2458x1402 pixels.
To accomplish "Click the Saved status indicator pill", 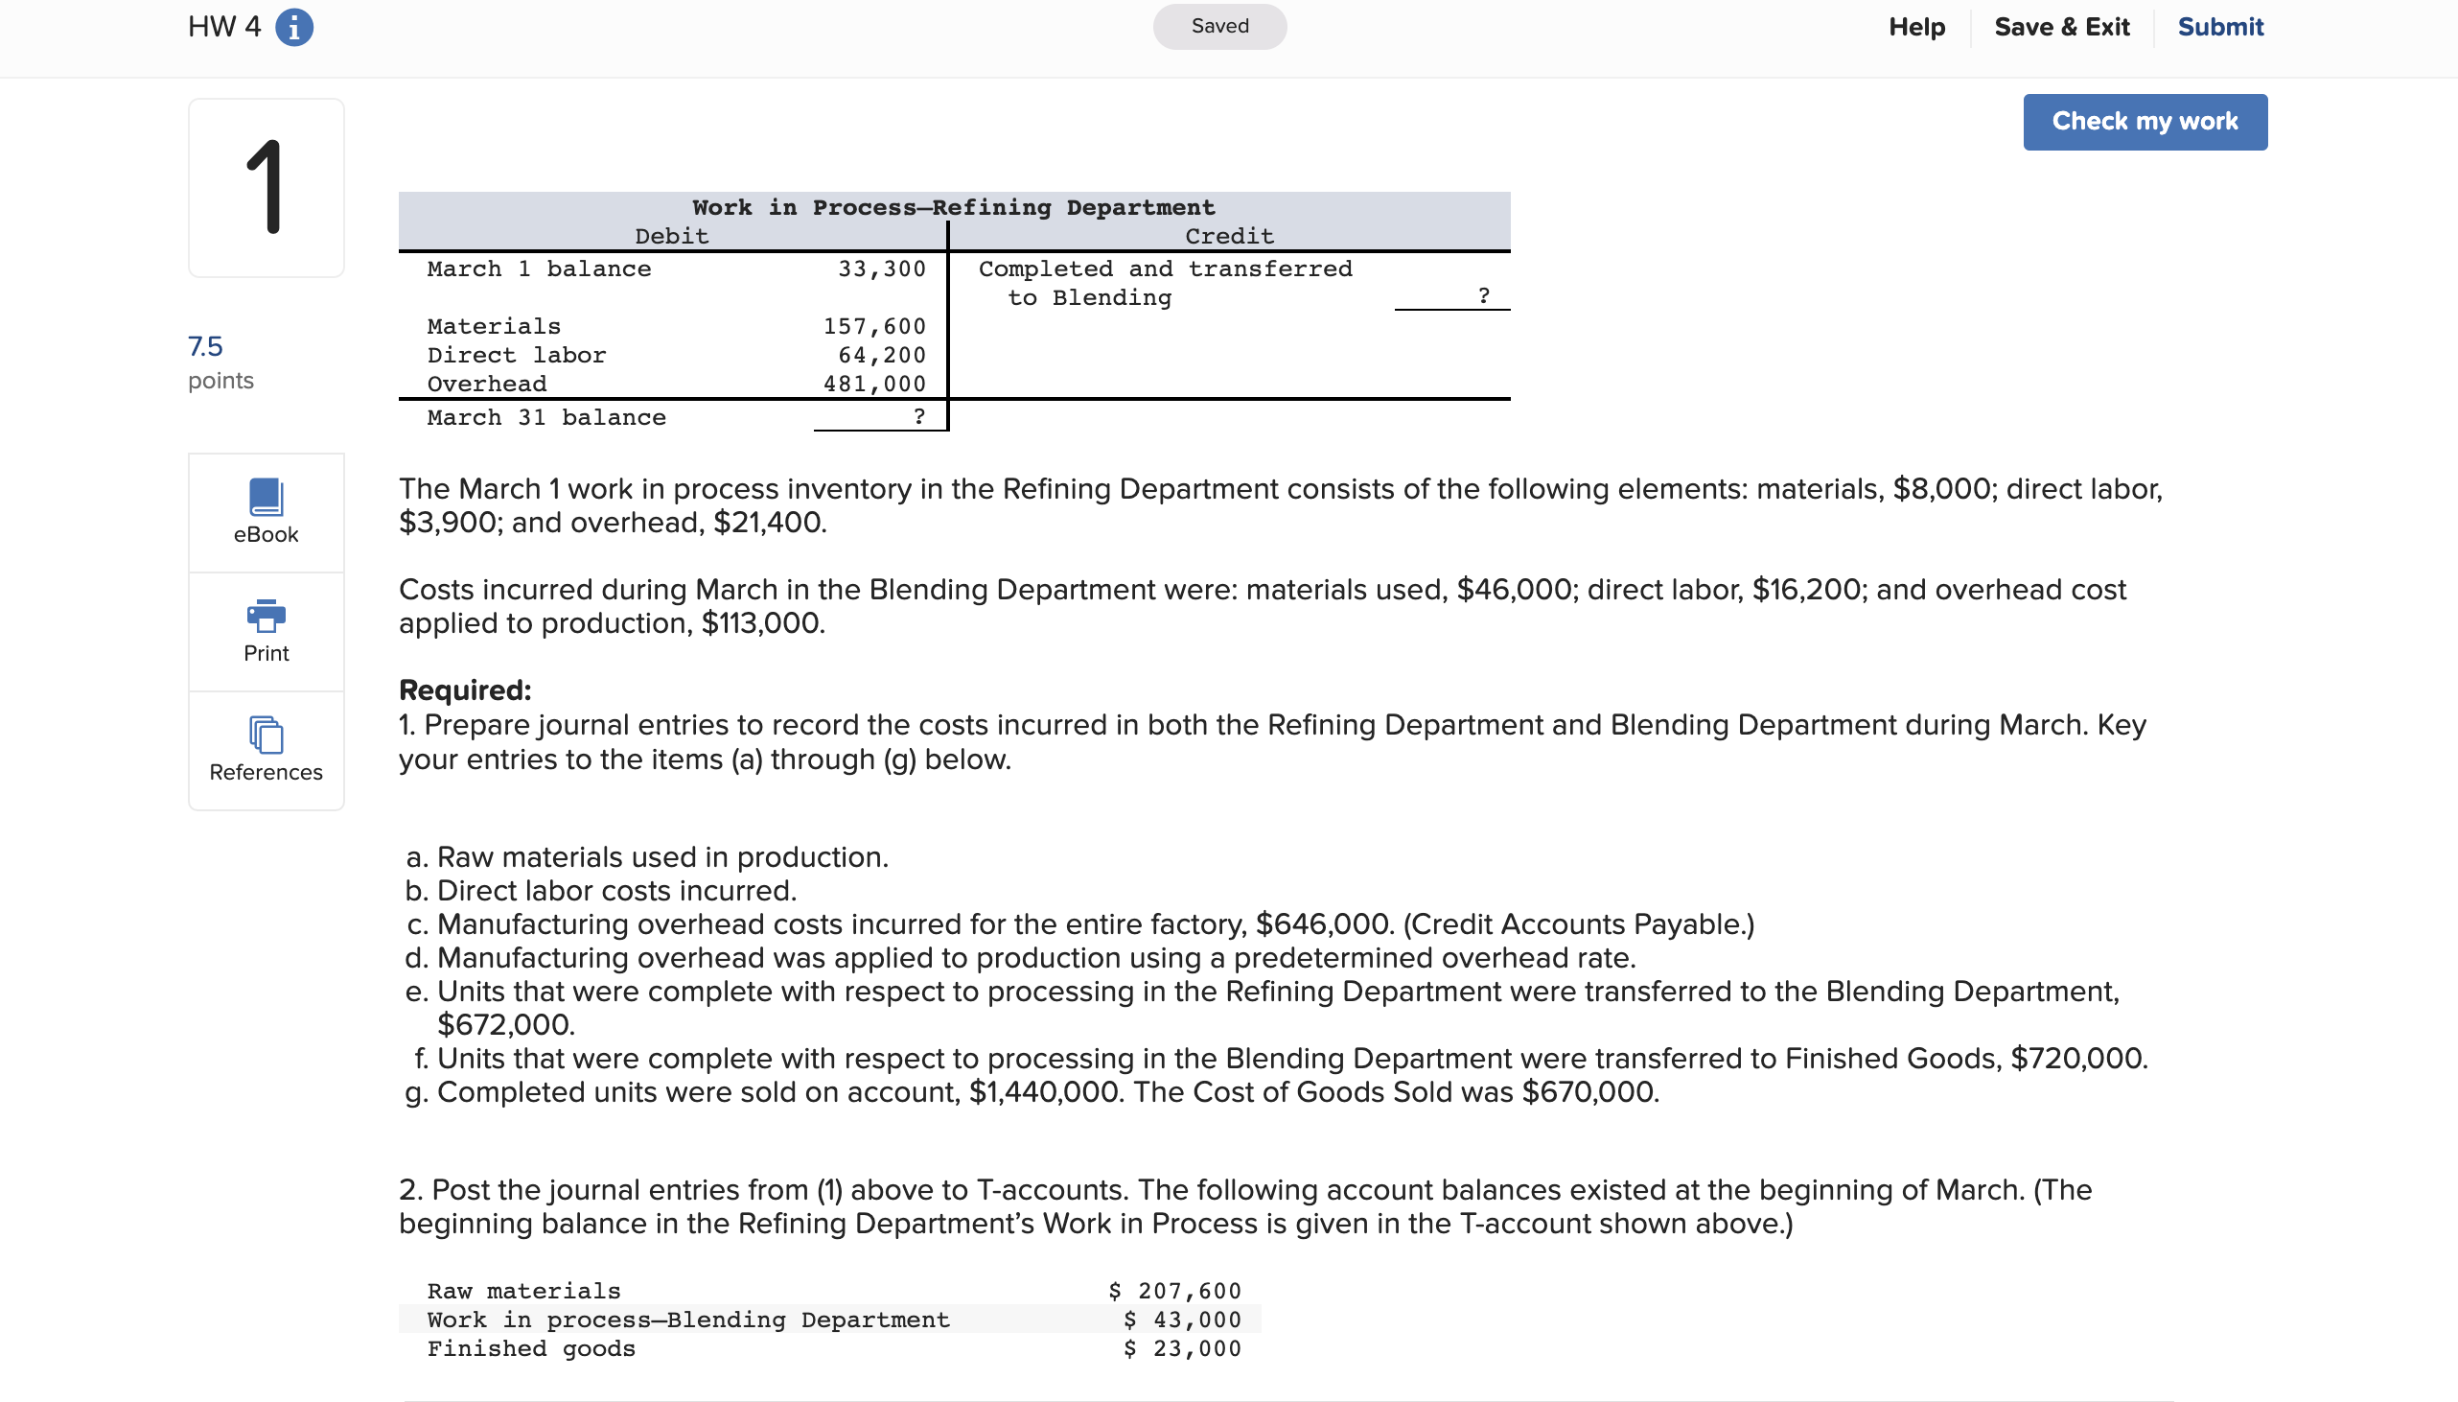I will (1218, 26).
